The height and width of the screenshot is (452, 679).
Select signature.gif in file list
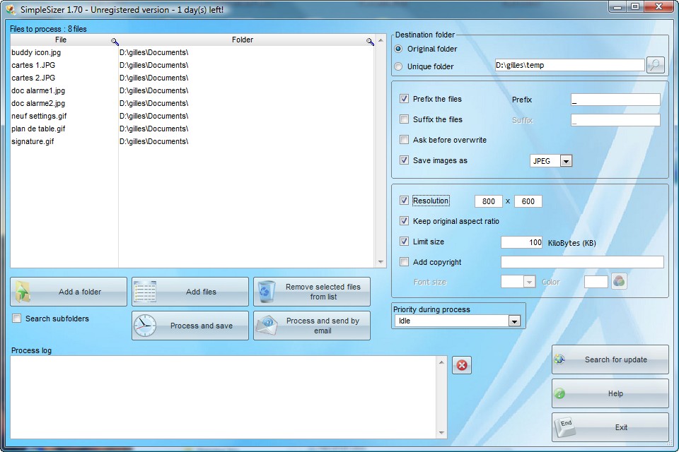33,141
